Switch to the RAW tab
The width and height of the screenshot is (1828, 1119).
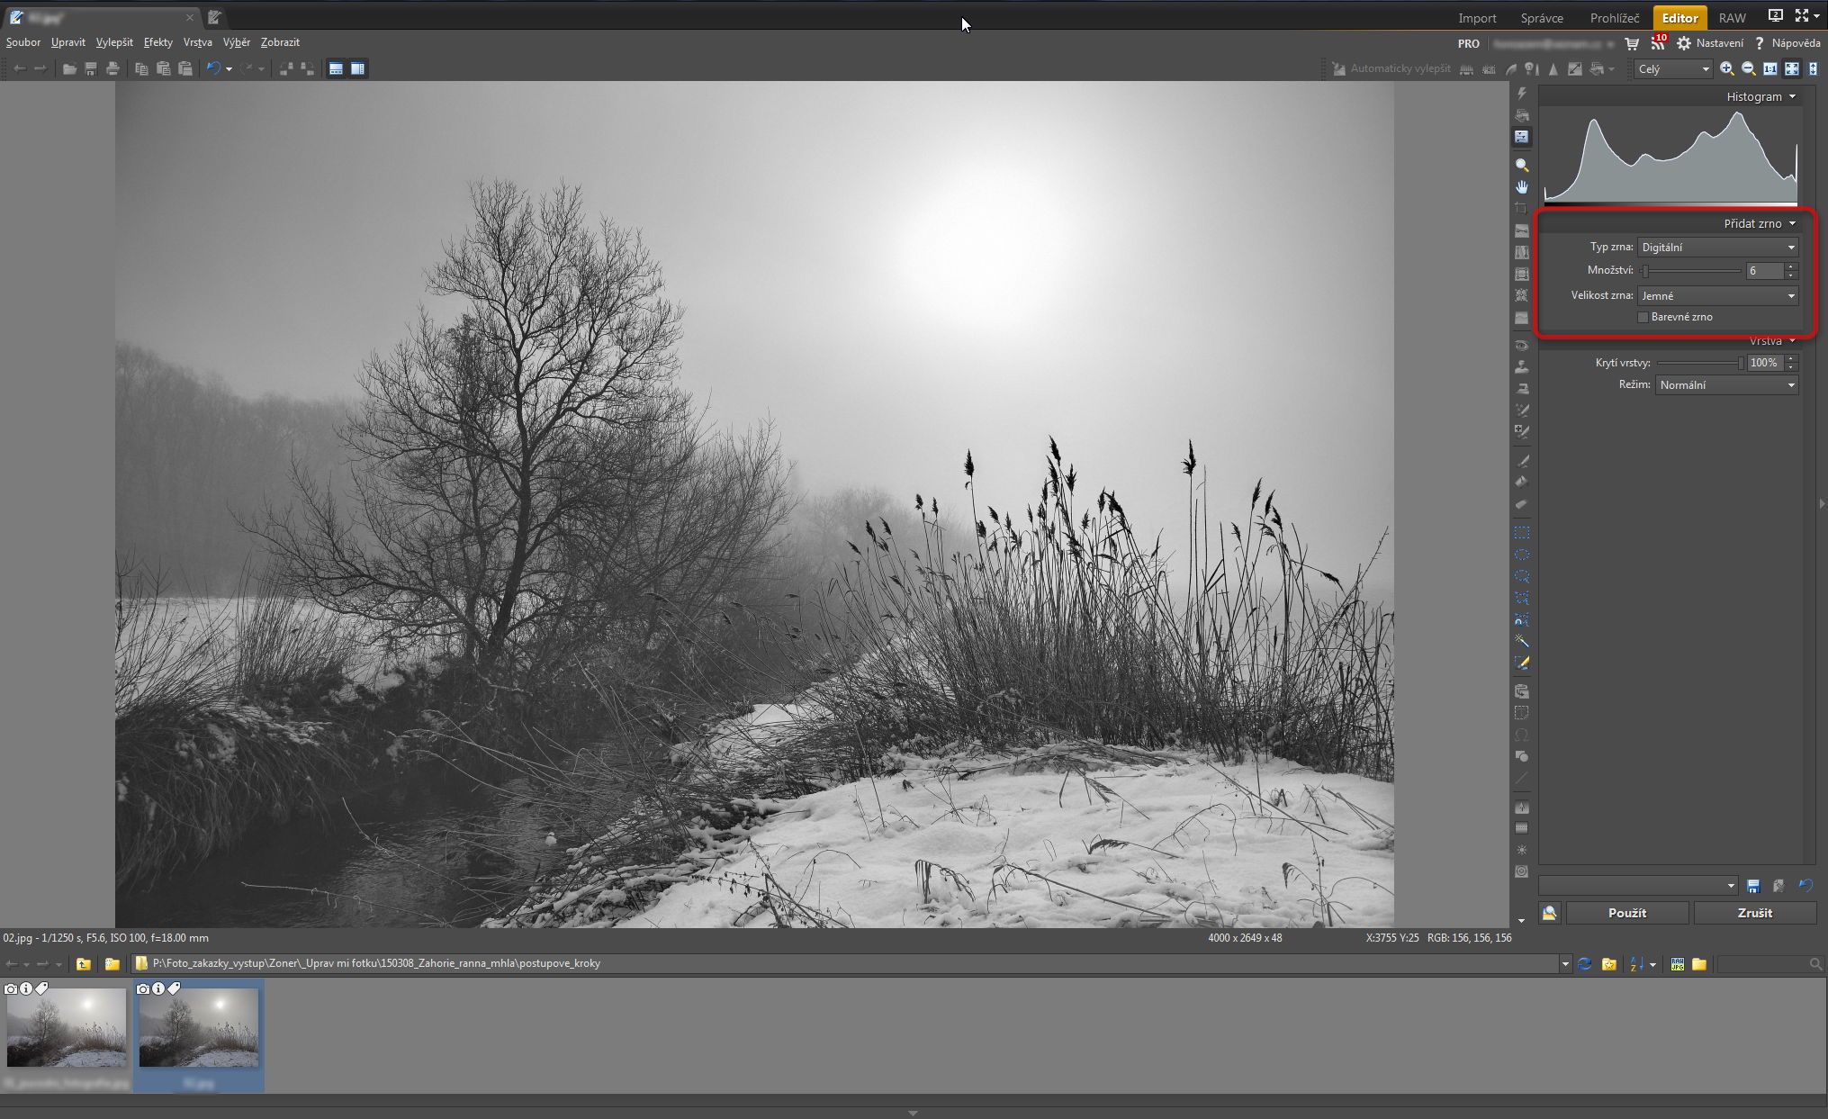(x=1732, y=18)
